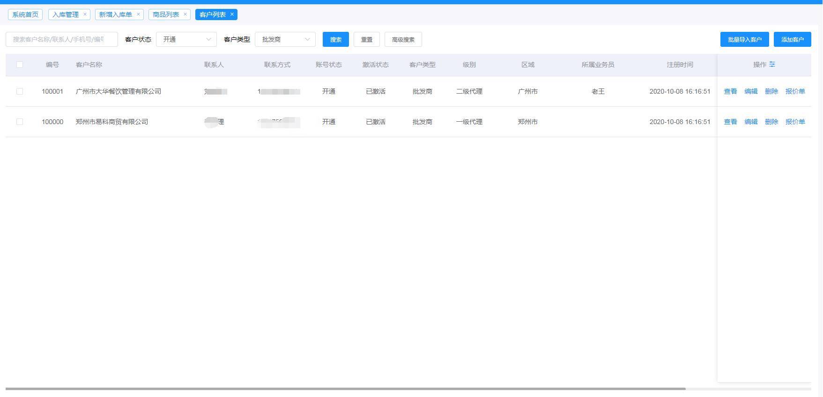The height and width of the screenshot is (397, 823).
Task: Check the row for customer 100001
Action: pos(20,91)
